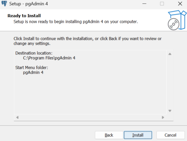Cancel the pgAdmin 4 setup

pos(171,135)
